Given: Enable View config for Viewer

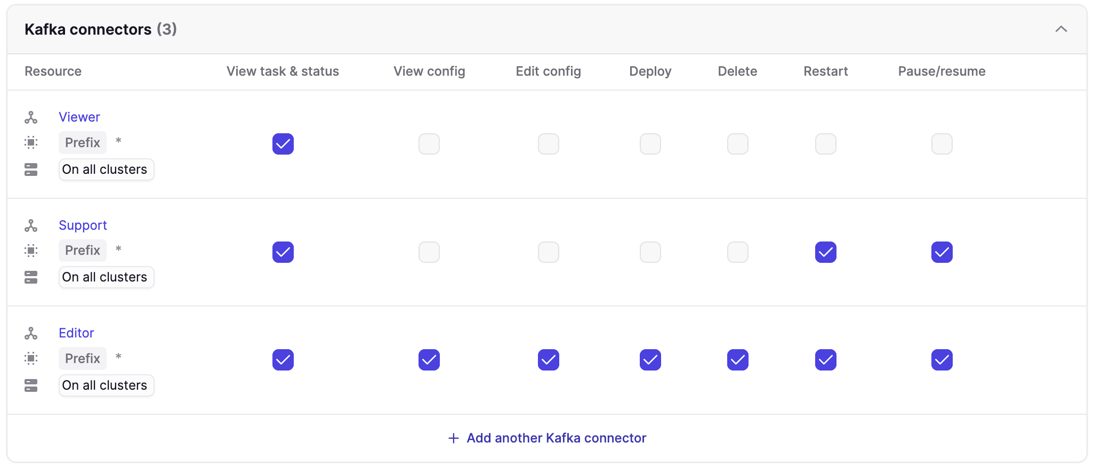Looking at the screenshot, I should coord(429,144).
